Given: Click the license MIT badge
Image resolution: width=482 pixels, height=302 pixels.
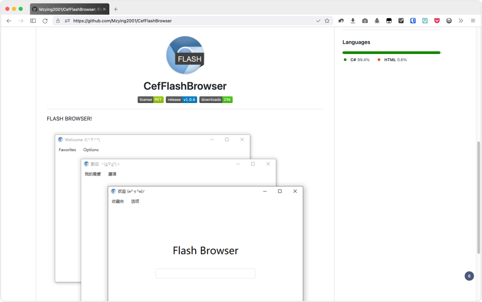Looking at the screenshot, I should (151, 99).
